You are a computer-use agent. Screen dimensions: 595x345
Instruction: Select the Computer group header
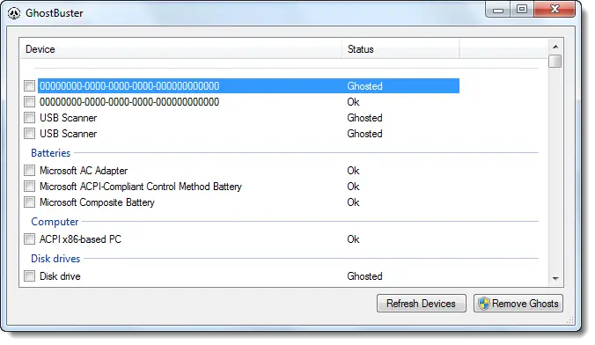click(55, 222)
